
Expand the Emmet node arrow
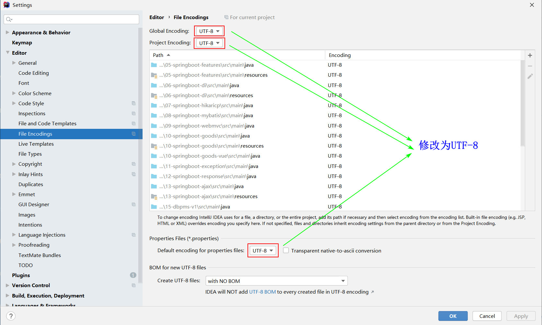[x=14, y=194]
